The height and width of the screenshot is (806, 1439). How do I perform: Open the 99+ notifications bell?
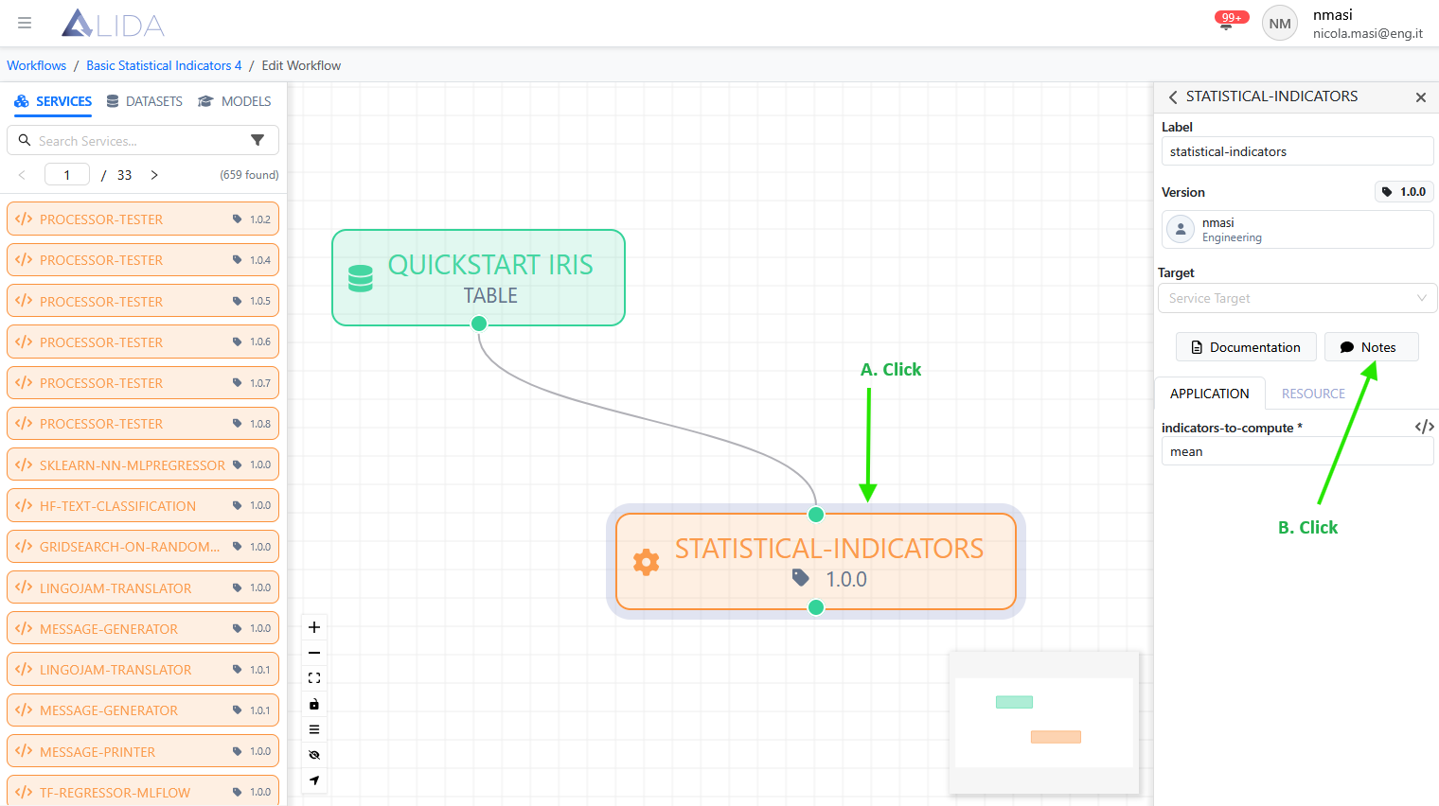pos(1227,22)
